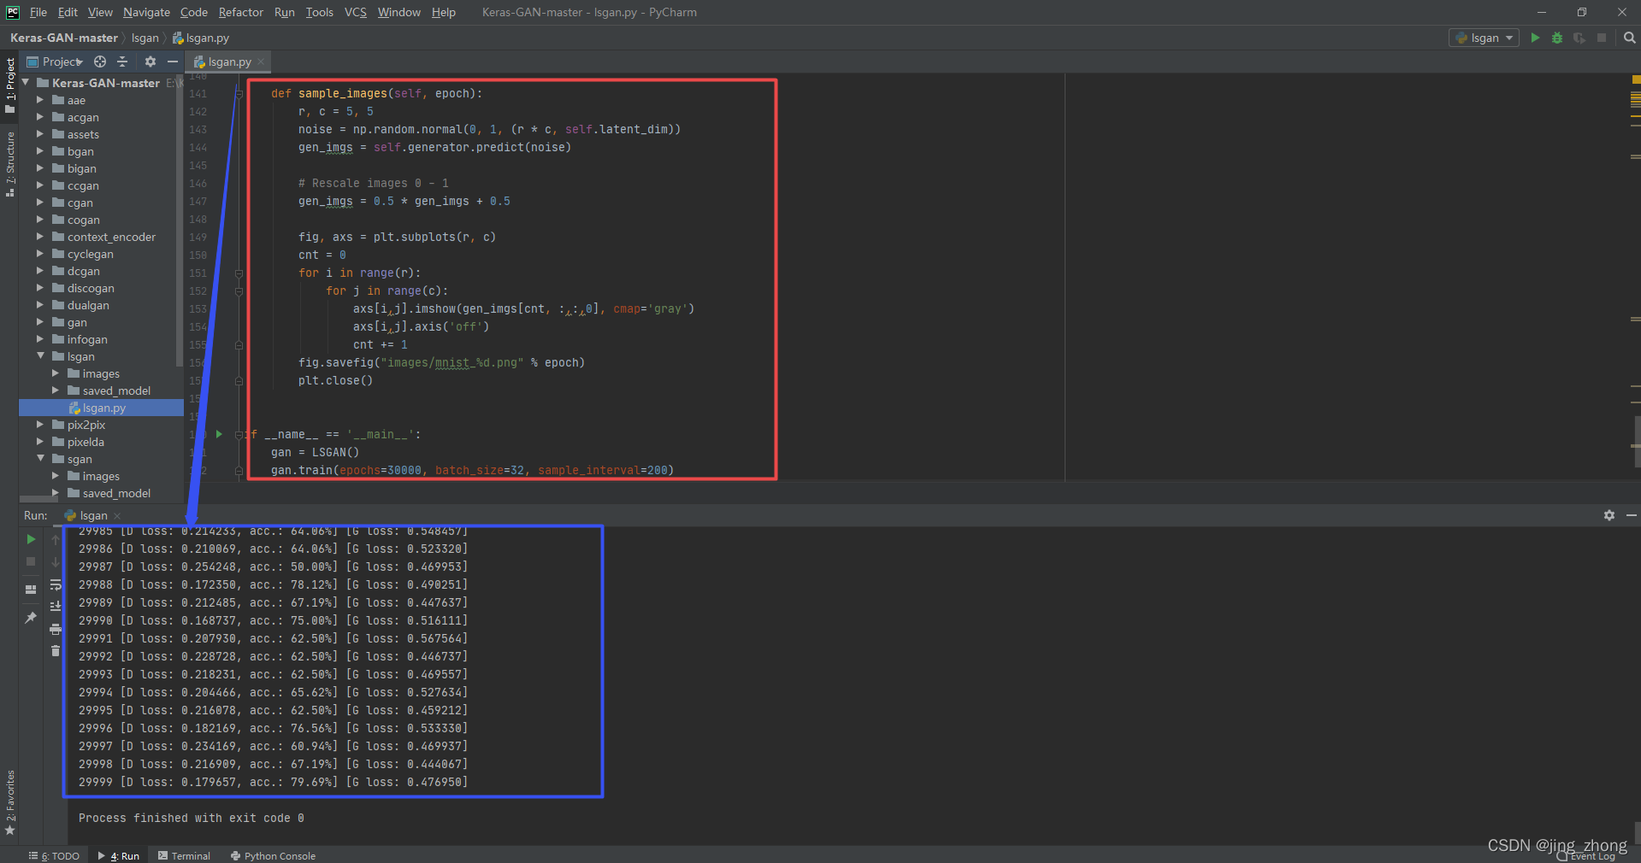Collapse all in Project panel toolbar
Viewport: 1641px width, 863px height.
(x=122, y=62)
